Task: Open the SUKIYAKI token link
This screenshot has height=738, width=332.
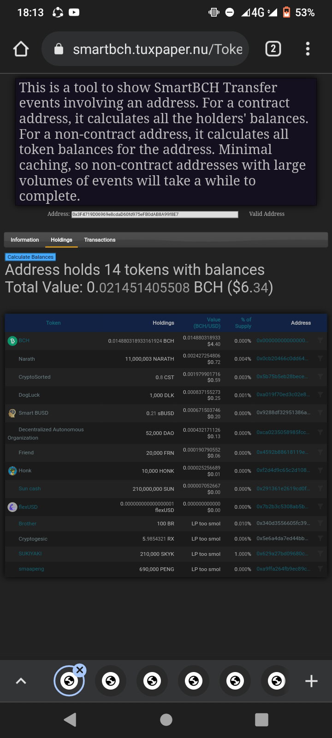Action: (30, 553)
